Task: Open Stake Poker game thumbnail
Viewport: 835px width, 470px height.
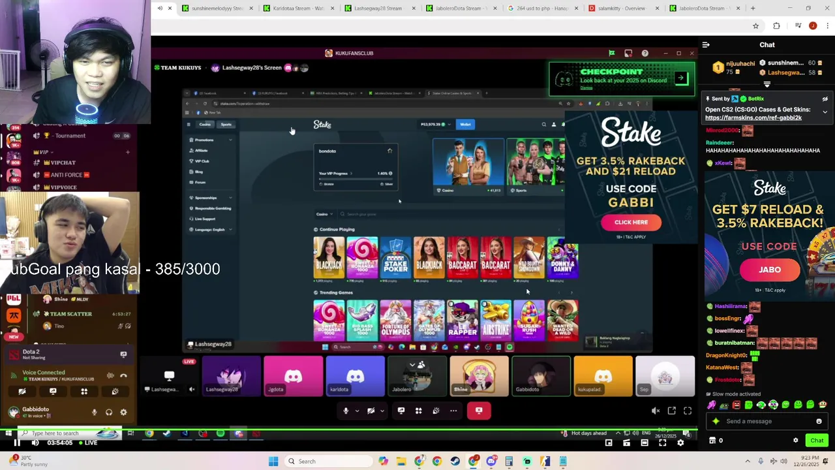Action: [395, 258]
